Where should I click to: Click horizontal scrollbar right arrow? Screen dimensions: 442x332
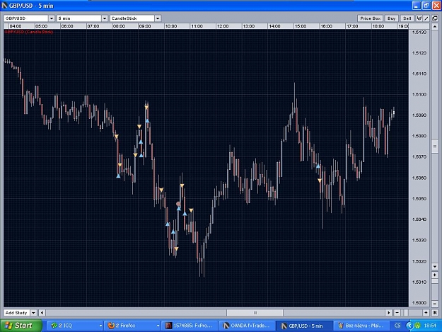click(x=389, y=313)
